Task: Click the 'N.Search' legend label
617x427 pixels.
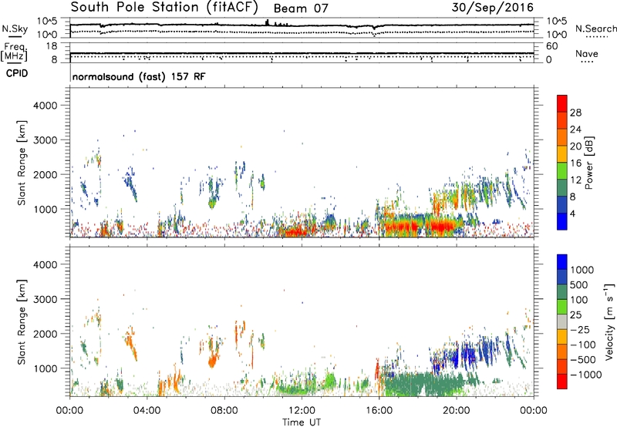Action: click(x=595, y=29)
